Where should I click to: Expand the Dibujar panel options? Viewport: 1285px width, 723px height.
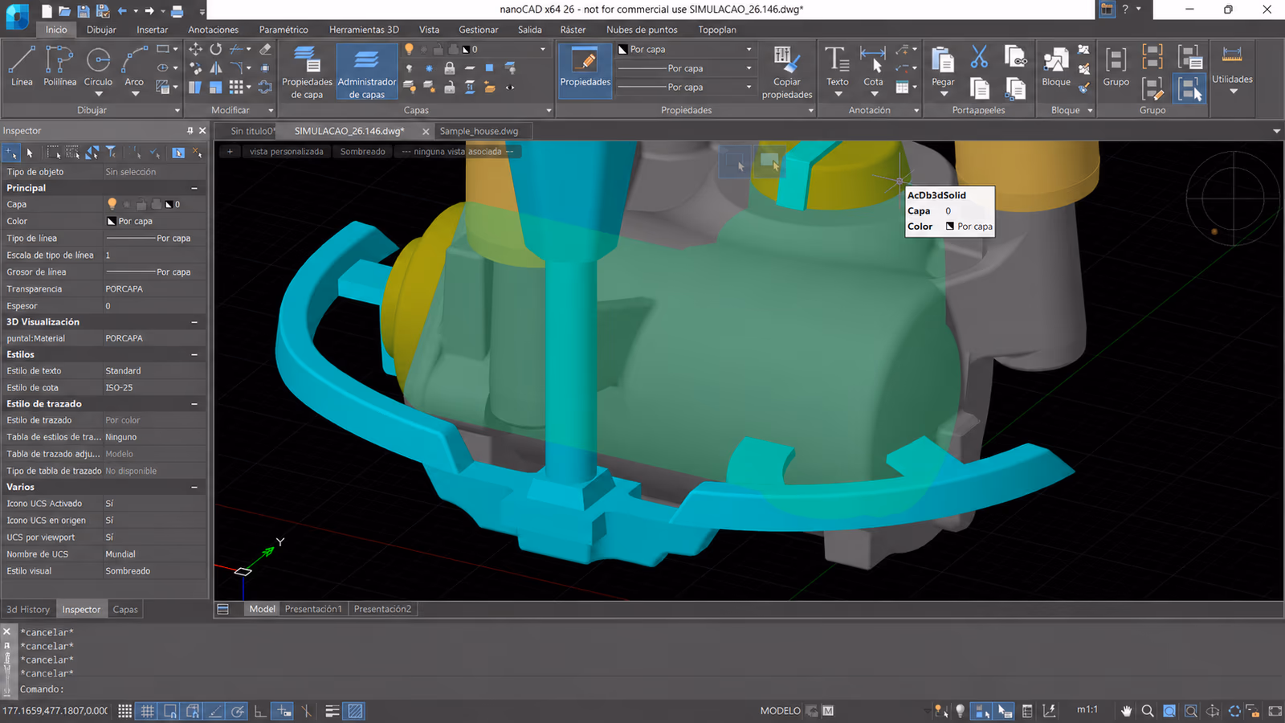tap(177, 110)
